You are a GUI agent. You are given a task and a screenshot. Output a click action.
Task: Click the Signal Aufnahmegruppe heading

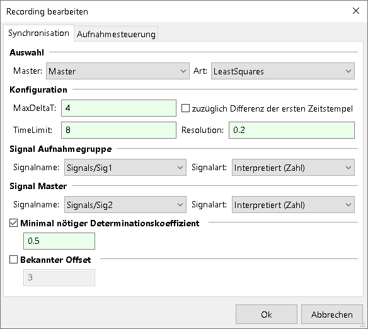click(x=60, y=149)
